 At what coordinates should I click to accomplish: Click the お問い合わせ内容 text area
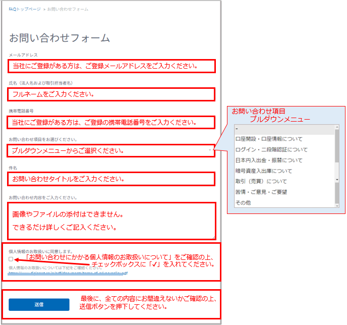point(112,221)
